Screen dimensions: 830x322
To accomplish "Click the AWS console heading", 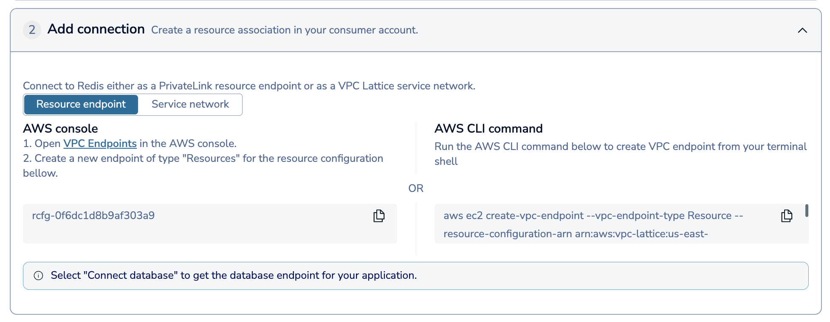I will pos(60,128).
